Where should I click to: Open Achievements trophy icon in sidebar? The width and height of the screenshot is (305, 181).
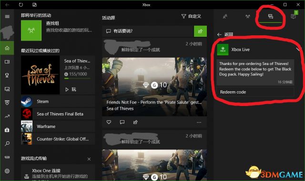[x=7, y=75]
